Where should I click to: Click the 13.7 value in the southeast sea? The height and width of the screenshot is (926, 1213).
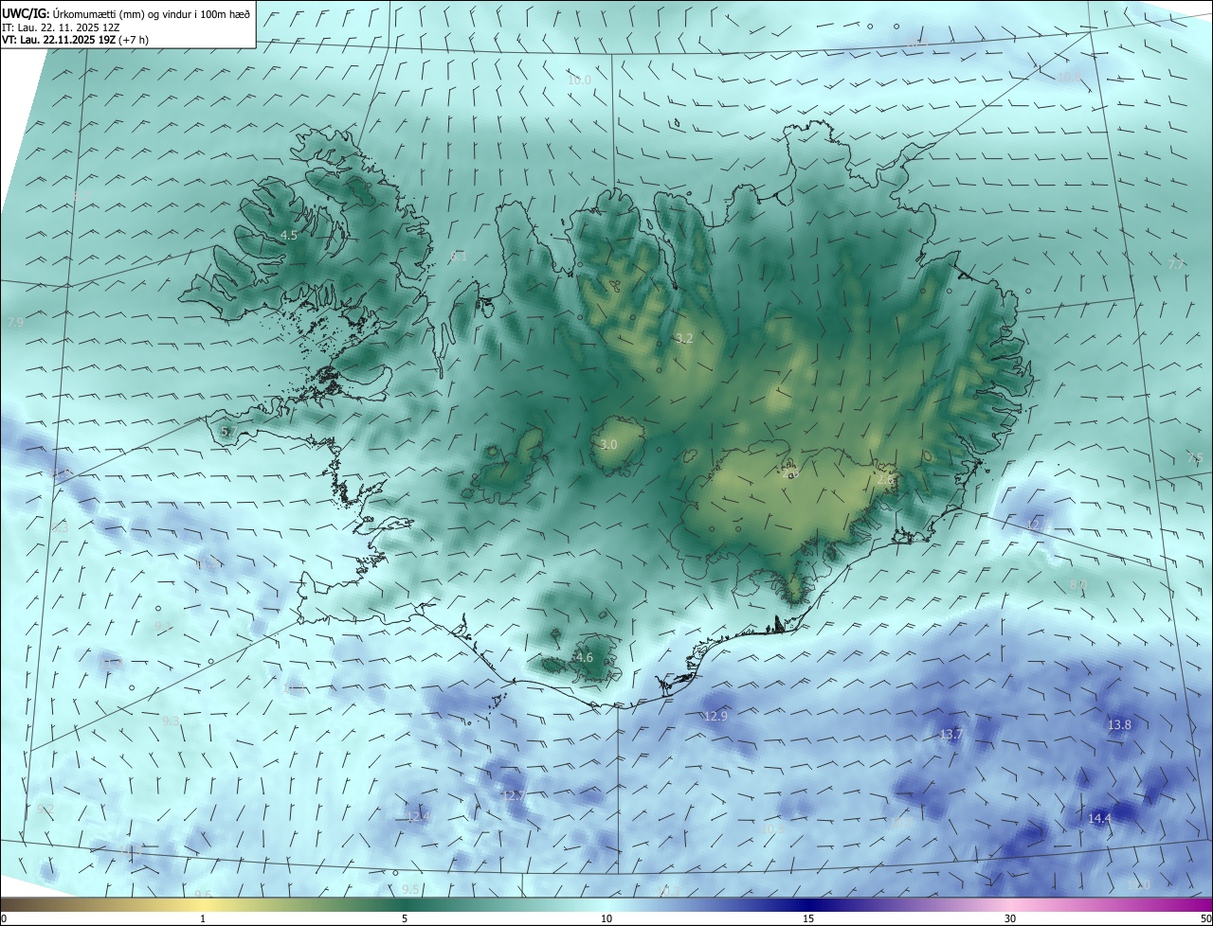(950, 734)
